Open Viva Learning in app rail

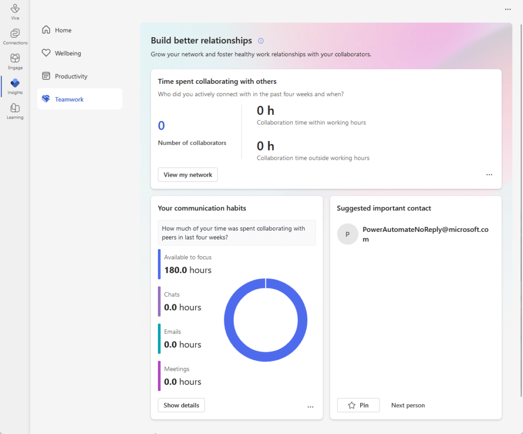[15, 111]
